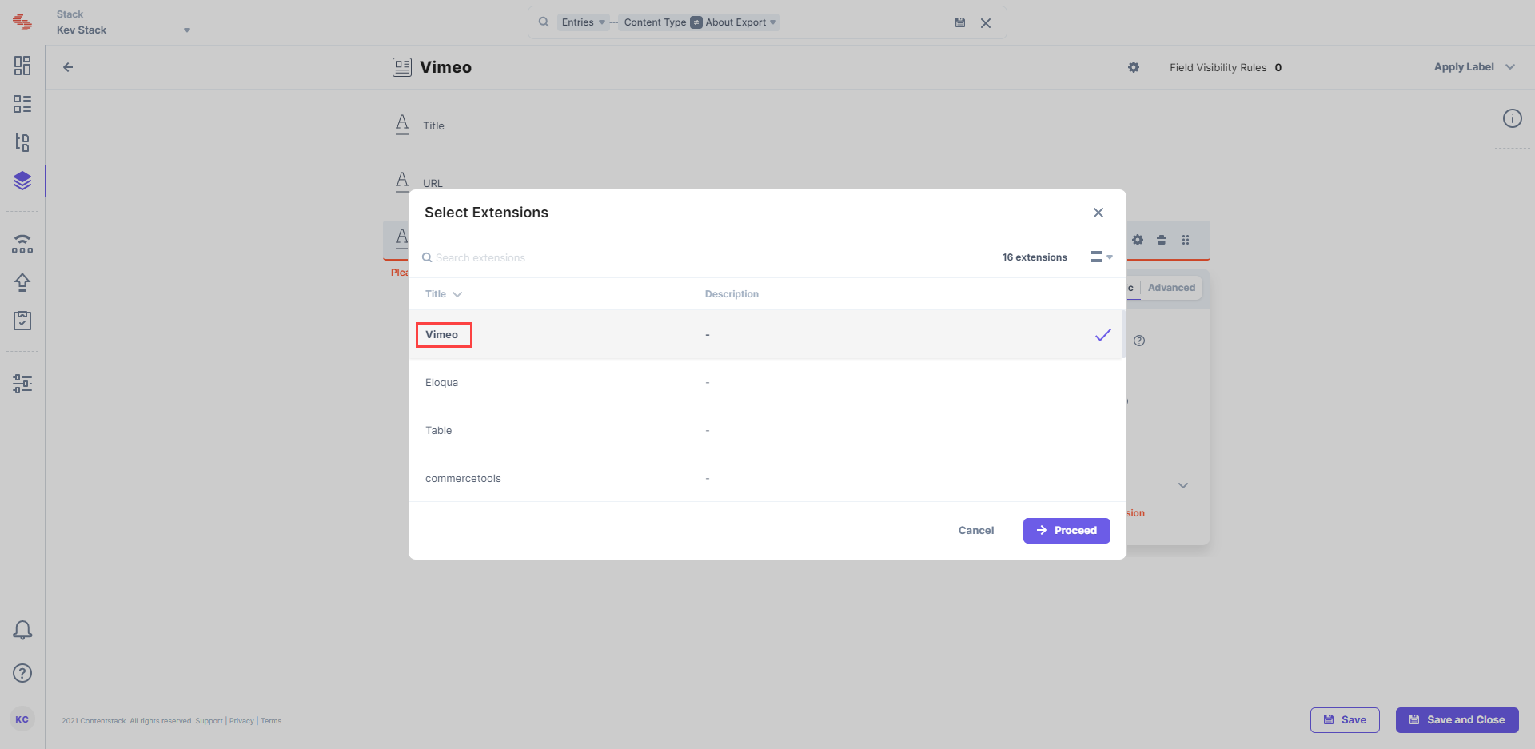Image resolution: width=1535 pixels, height=749 pixels.
Task: Open the Entries dropdown in search bar
Action: [583, 22]
